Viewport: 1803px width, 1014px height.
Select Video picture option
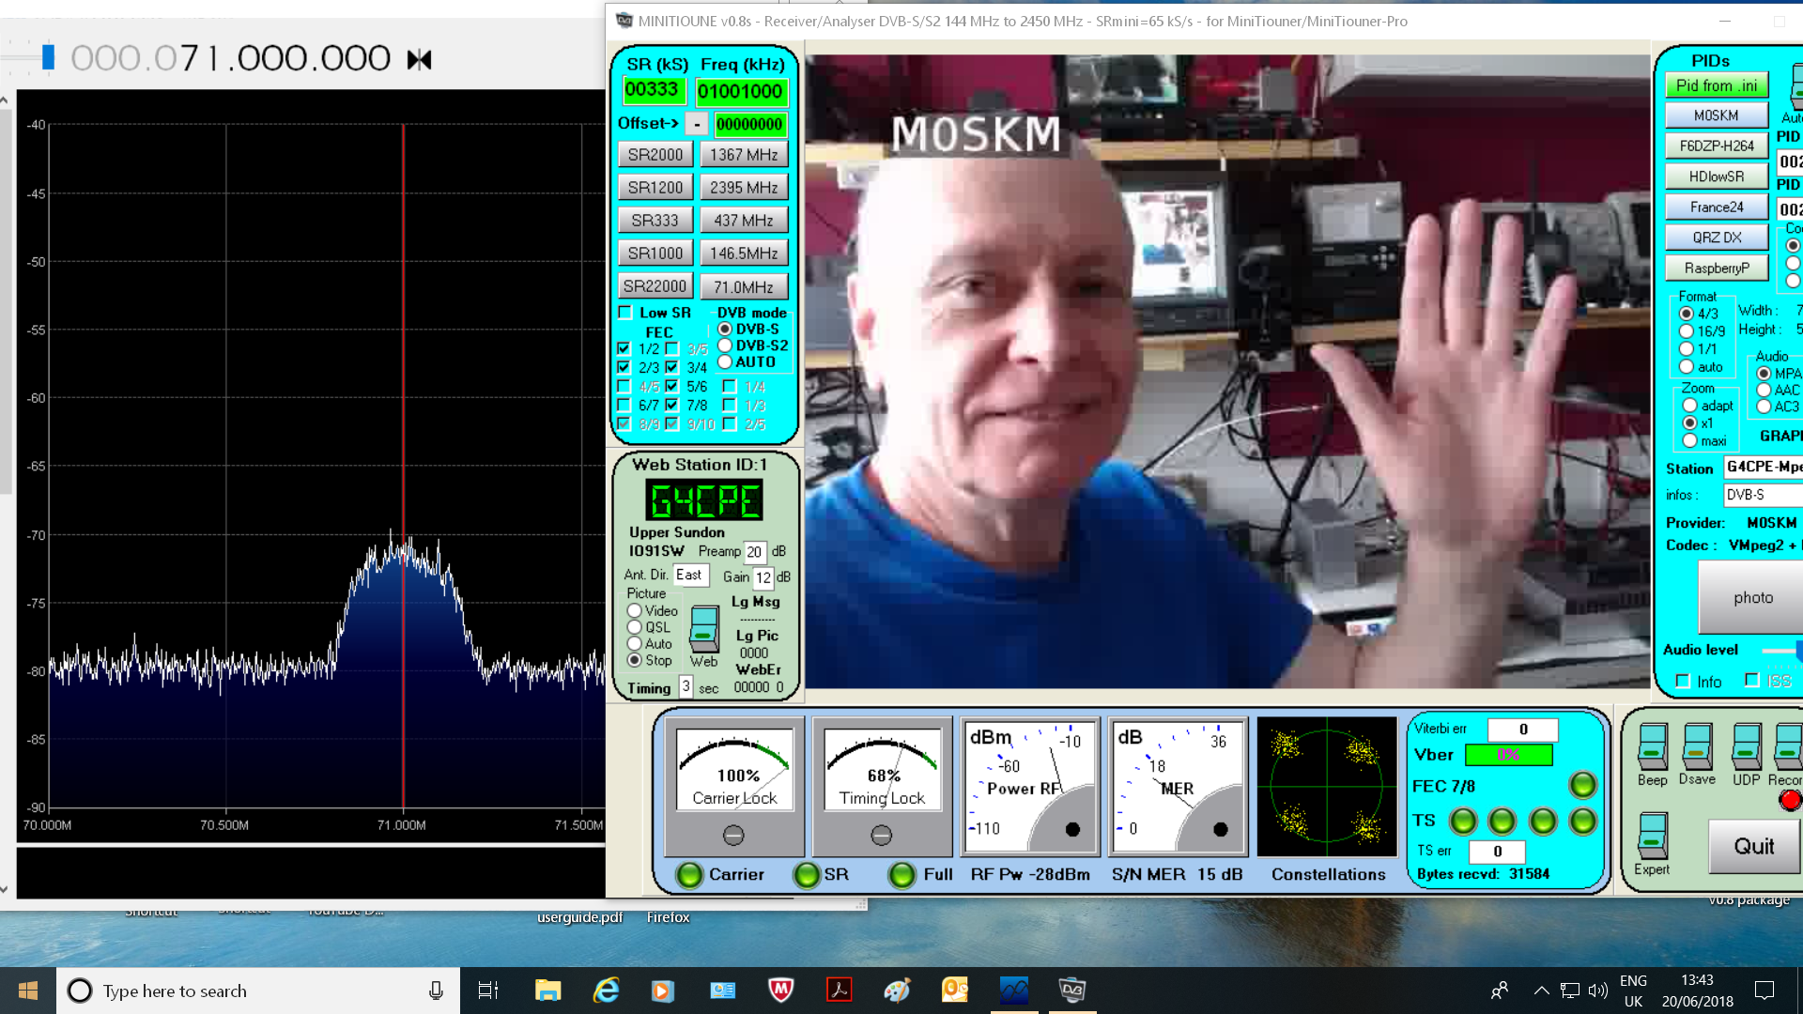click(635, 610)
